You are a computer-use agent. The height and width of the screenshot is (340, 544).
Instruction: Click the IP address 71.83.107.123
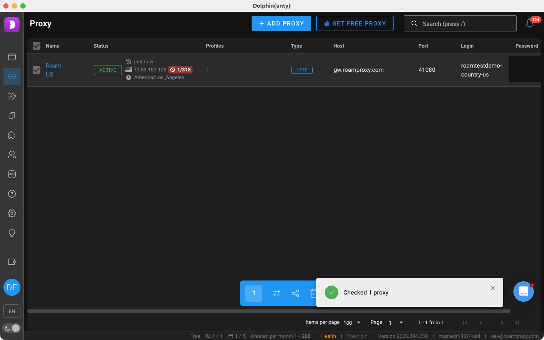[150, 70]
